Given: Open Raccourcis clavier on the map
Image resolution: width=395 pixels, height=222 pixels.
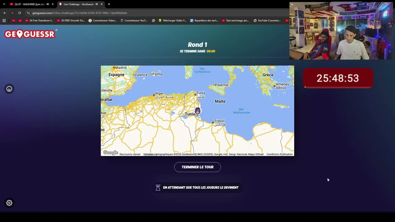Looking at the screenshot, I should (130, 154).
